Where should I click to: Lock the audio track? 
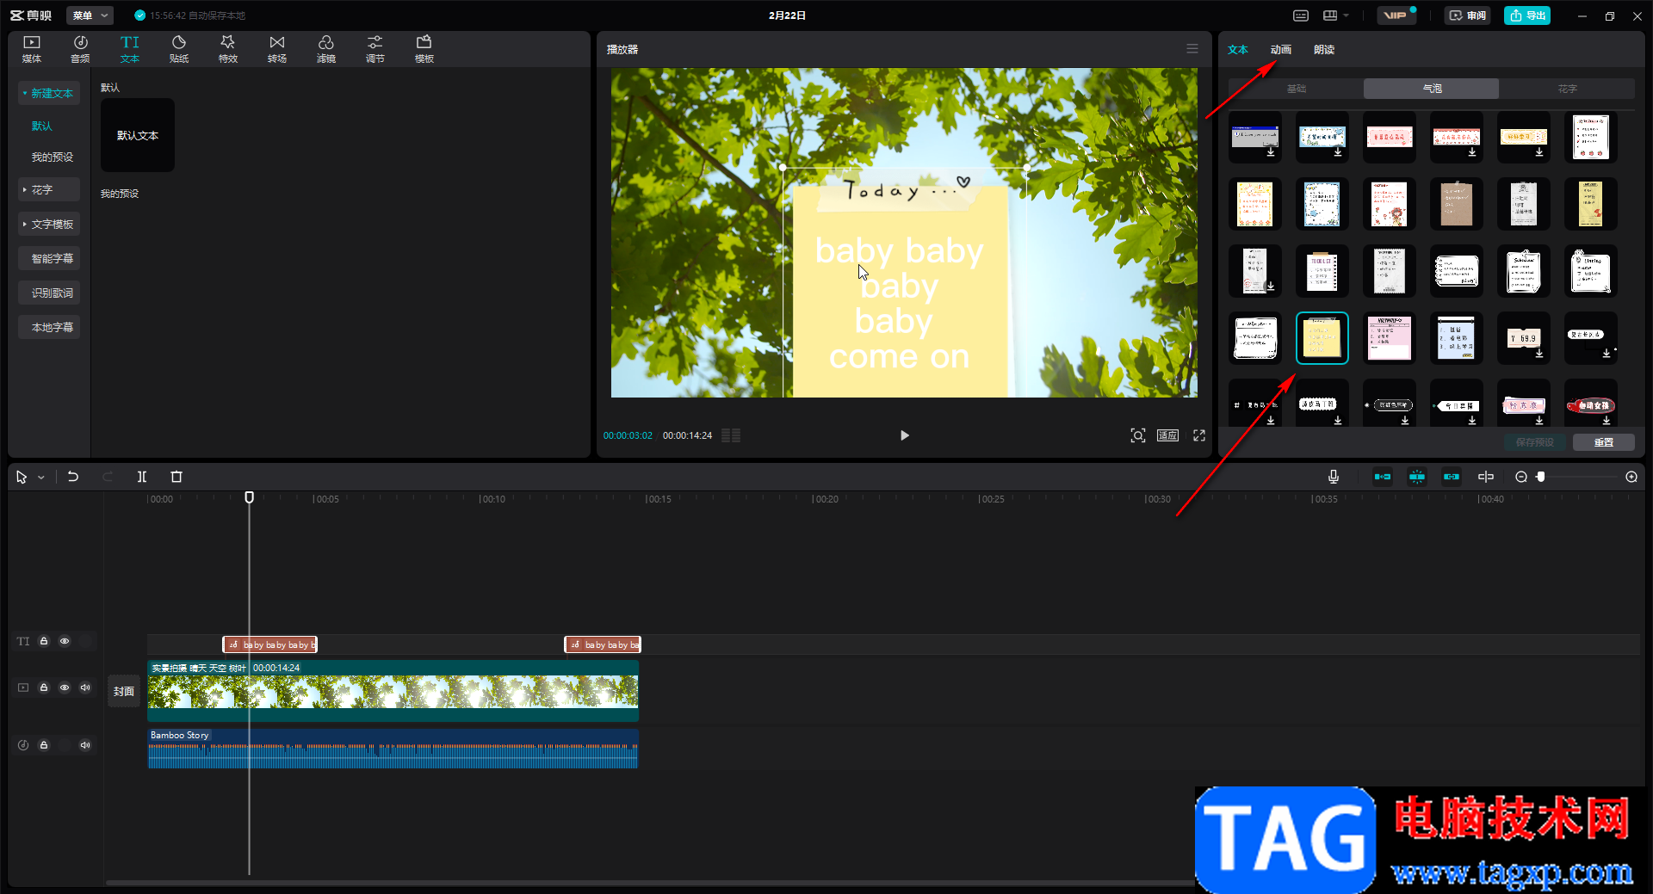click(x=44, y=745)
